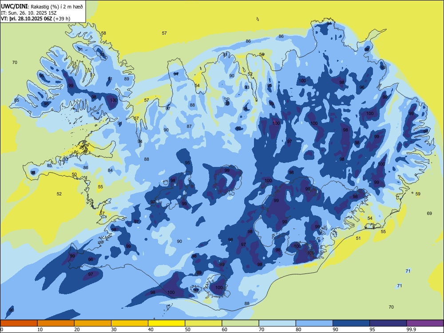444x333 pixels.
Task: Pick the pale green 60–70 legend swatch
Action: click(240, 323)
